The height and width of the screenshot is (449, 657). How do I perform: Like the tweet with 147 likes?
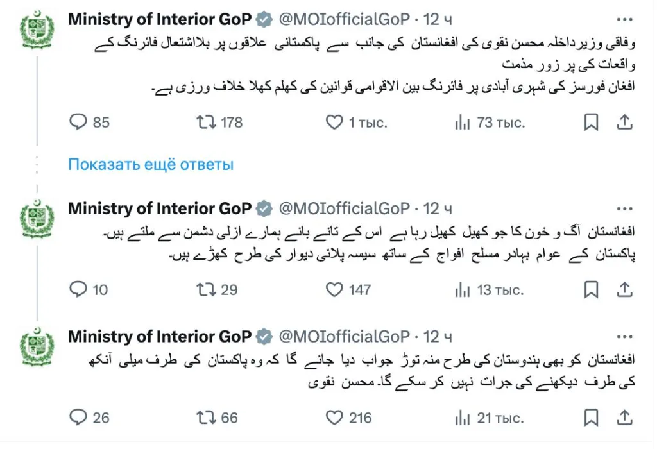coord(334,290)
